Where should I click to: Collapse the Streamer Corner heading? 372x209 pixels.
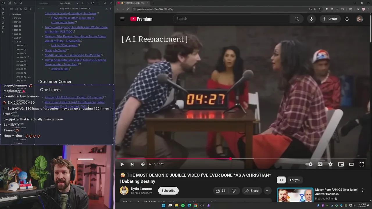coord(38,82)
